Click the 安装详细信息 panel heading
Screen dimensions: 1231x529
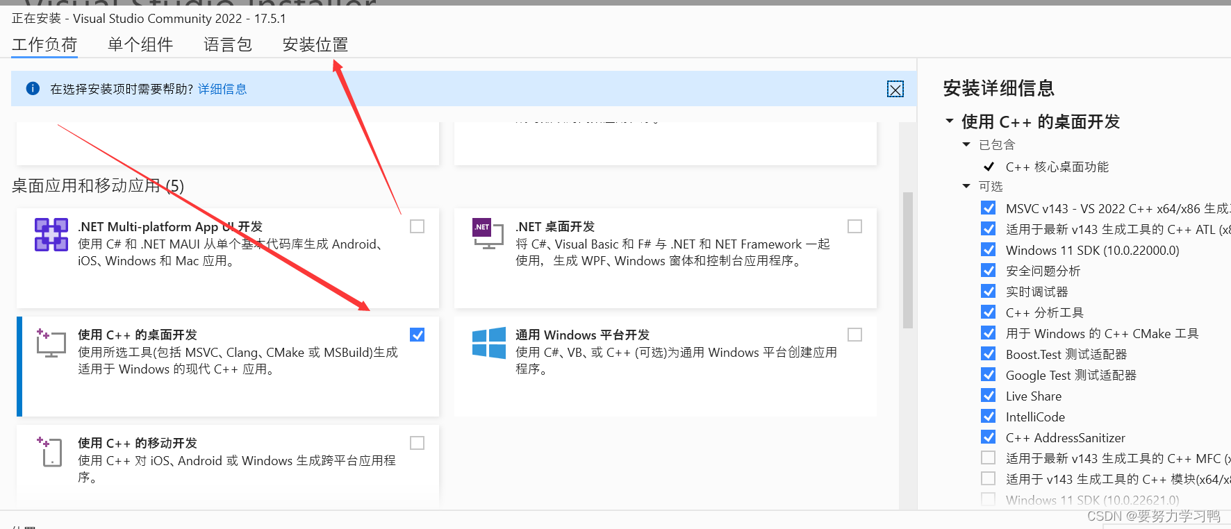[x=999, y=88]
